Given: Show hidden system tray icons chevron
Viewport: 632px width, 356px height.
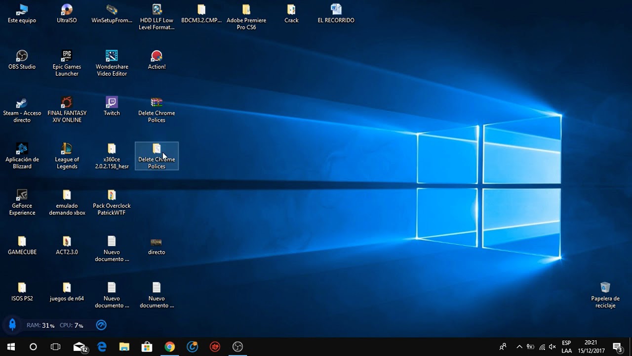Looking at the screenshot, I should tap(519, 347).
